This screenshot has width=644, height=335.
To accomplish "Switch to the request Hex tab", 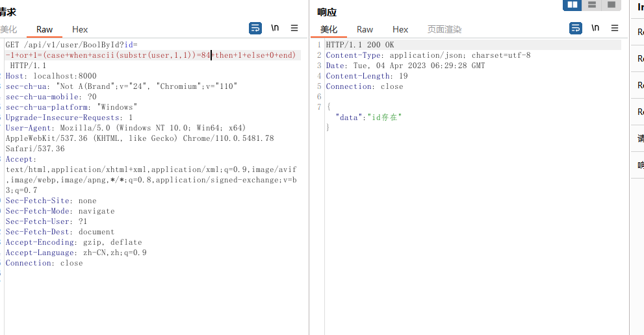I will click(x=80, y=29).
